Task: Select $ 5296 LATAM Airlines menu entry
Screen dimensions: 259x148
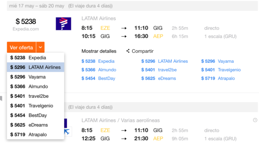Action: point(36,67)
